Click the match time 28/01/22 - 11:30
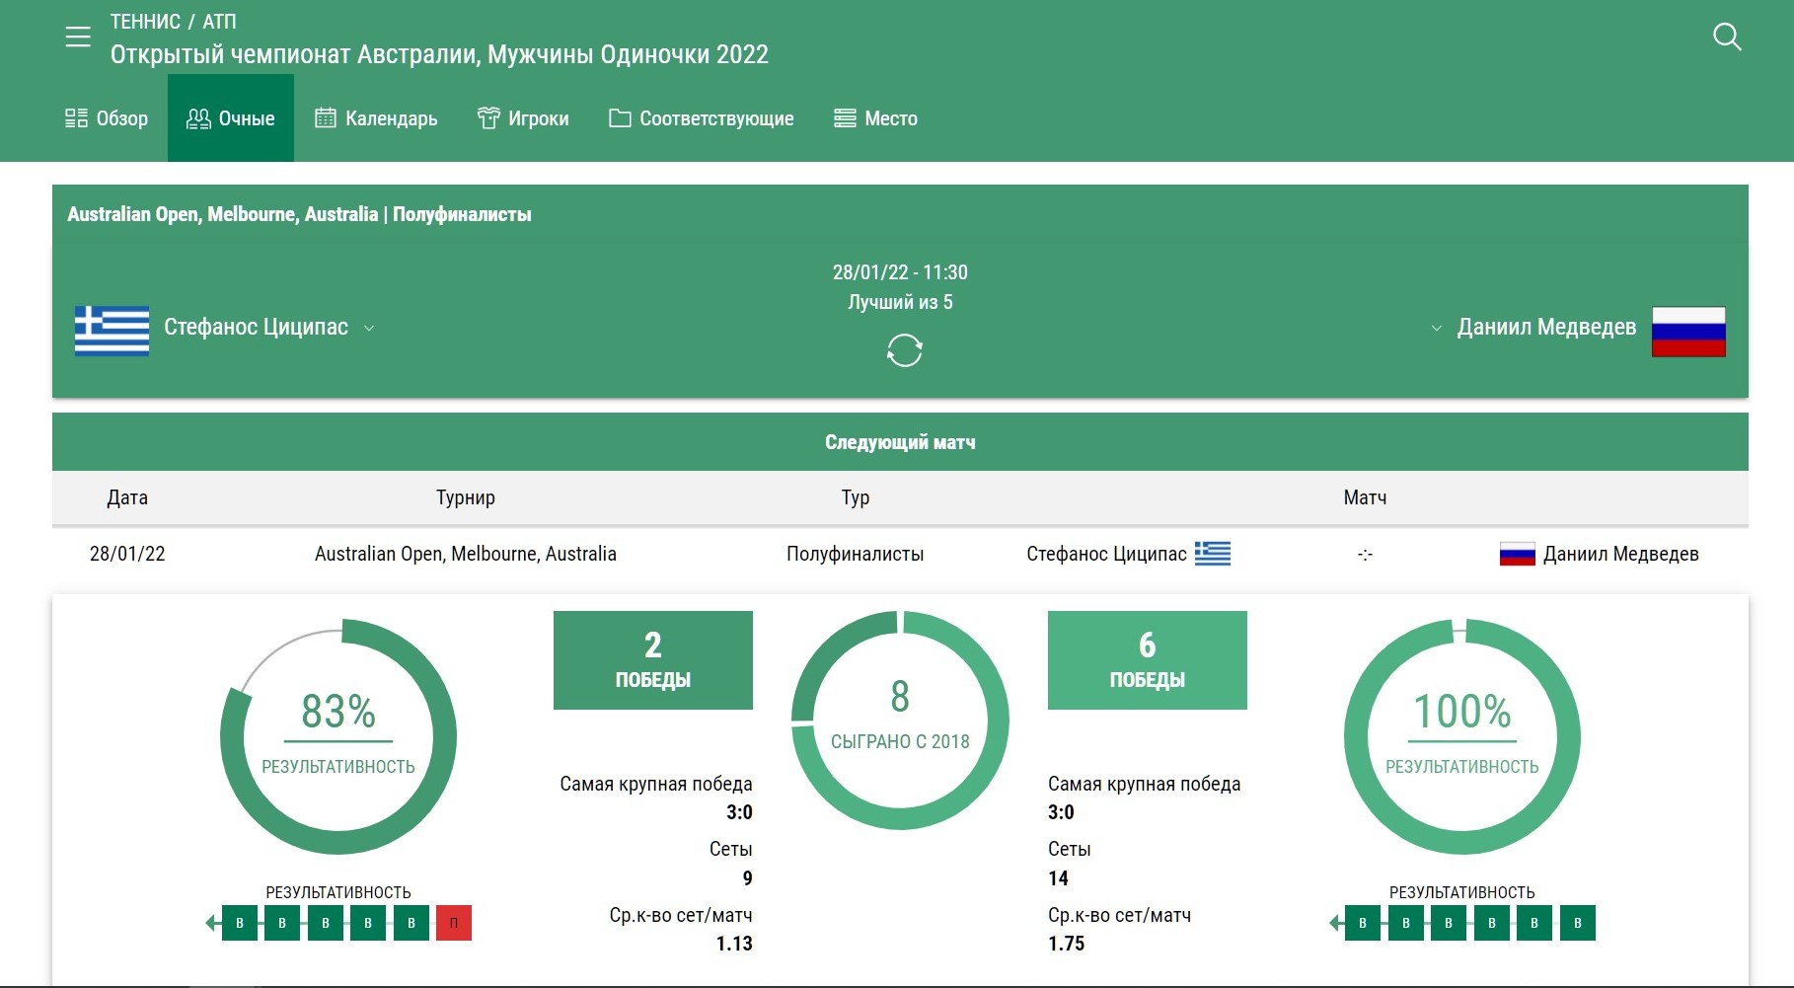This screenshot has width=1794, height=988. click(x=900, y=272)
